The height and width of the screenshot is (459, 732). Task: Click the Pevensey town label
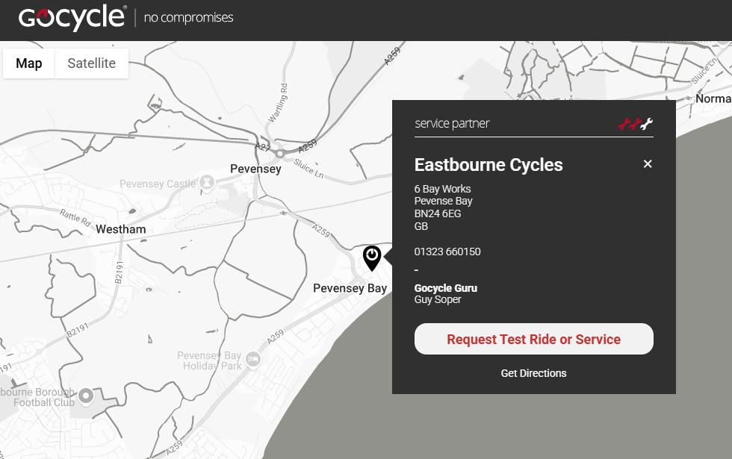[255, 169]
